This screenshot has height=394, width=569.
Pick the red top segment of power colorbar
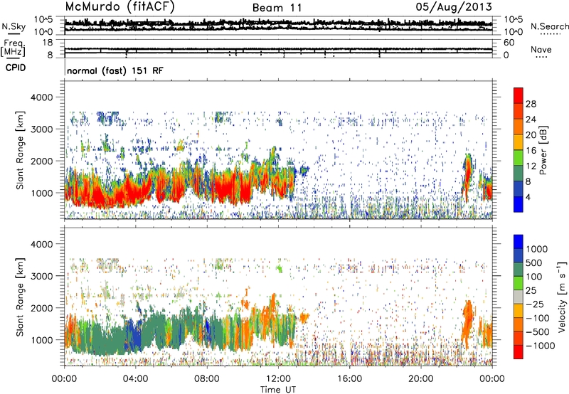pyautogui.click(x=519, y=95)
